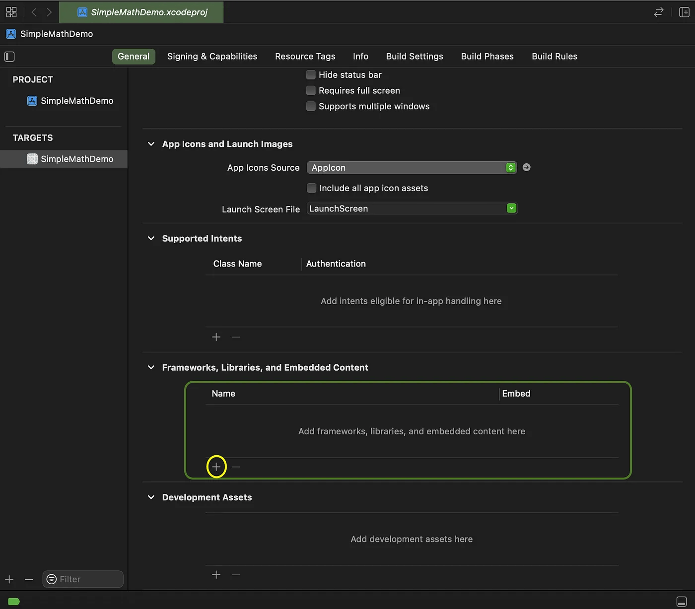The width and height of the screenshot is (695, 609).
Task: Switch to the Info tab
Action: click(x=360, y=57)
